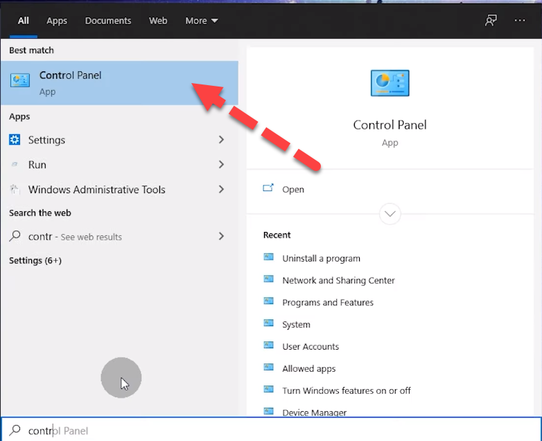Click the web search magnifier beside contr

(x=15, y=236)
